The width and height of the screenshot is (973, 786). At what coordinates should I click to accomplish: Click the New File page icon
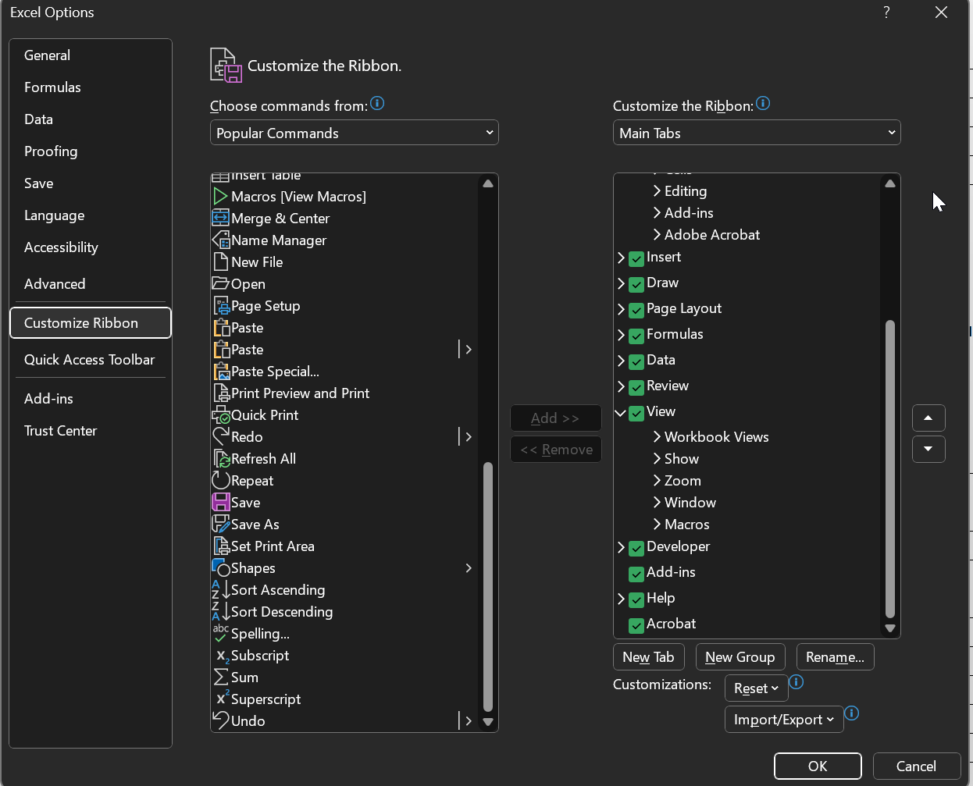[x=220, y=262]
